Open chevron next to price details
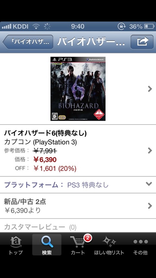The width and height of the screenshot is (156, 278). pos(150,151)
